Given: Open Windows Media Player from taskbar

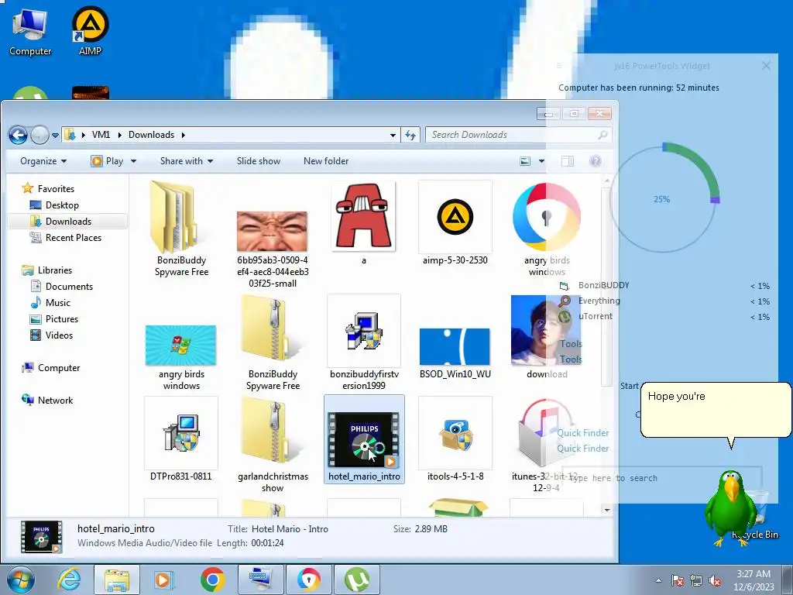Looking at the screenshot, I should pyautogui.click(x=163, y=580).
